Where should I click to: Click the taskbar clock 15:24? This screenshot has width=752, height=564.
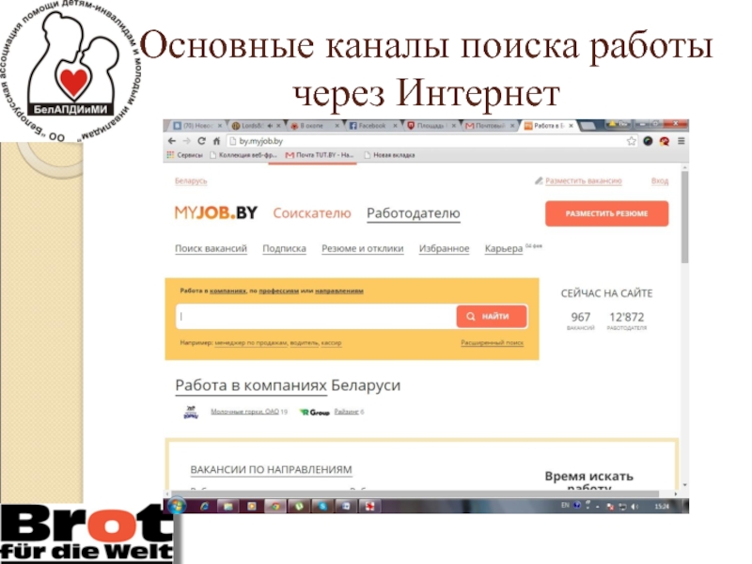(662, 507)
